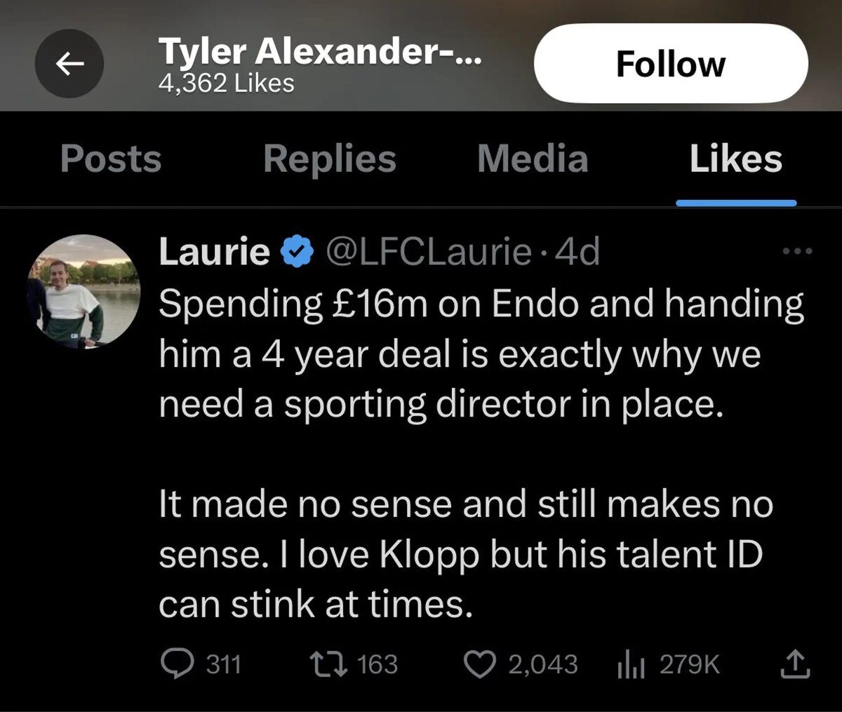Follow Tyler Alexander's profile
This screenshot has height=712, width=842.
pyautogui.click(x=671, y=64)
